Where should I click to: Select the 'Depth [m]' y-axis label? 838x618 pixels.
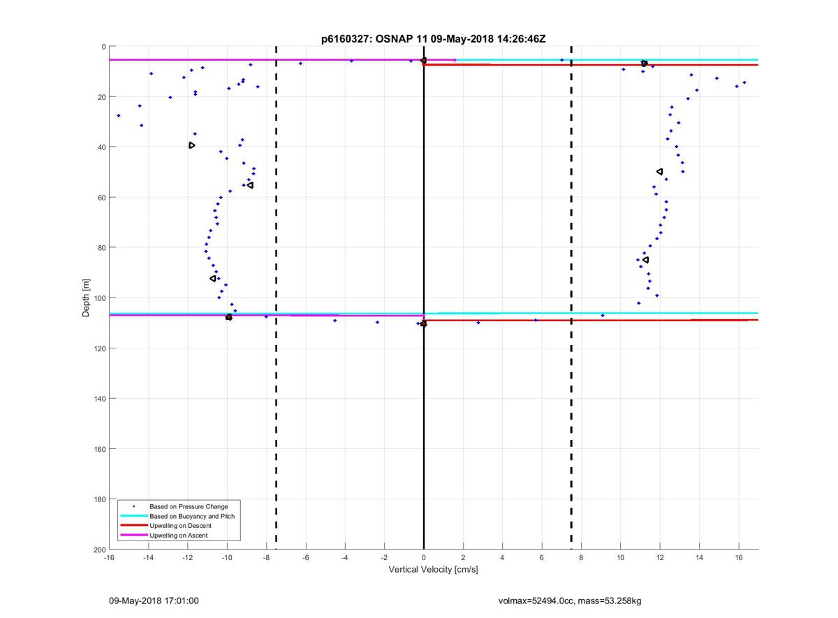[87, 298]
